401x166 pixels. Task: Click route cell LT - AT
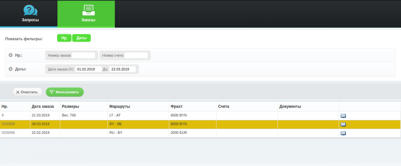[x=138, y=116]
